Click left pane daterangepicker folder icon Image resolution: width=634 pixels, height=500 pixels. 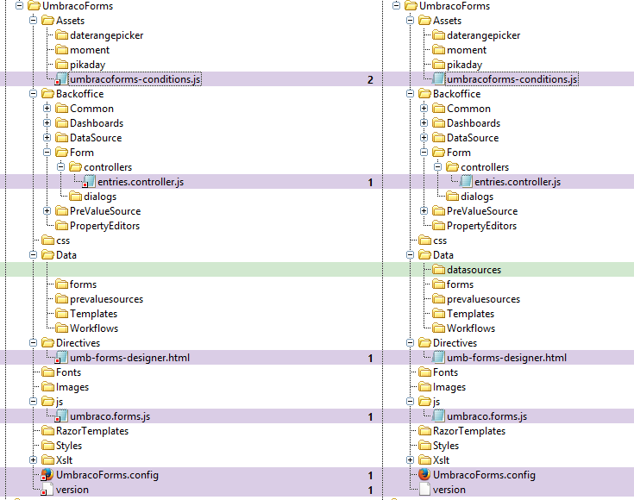click(61, 34)
